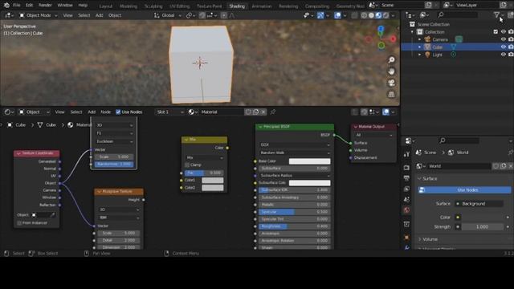The height and width of the screenshot is (289, 514).
Task: Switch viewport to wireframe shading
Action: click(364, 15)
